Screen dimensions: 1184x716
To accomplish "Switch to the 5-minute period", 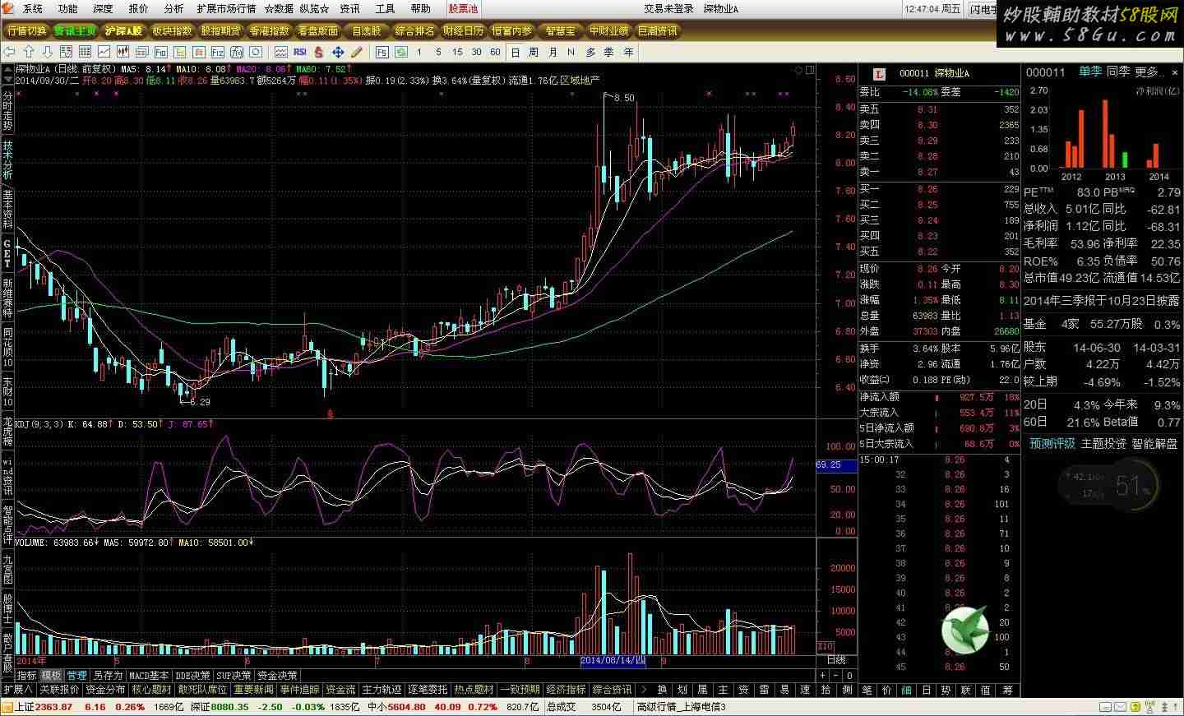I will pos(438,52).
